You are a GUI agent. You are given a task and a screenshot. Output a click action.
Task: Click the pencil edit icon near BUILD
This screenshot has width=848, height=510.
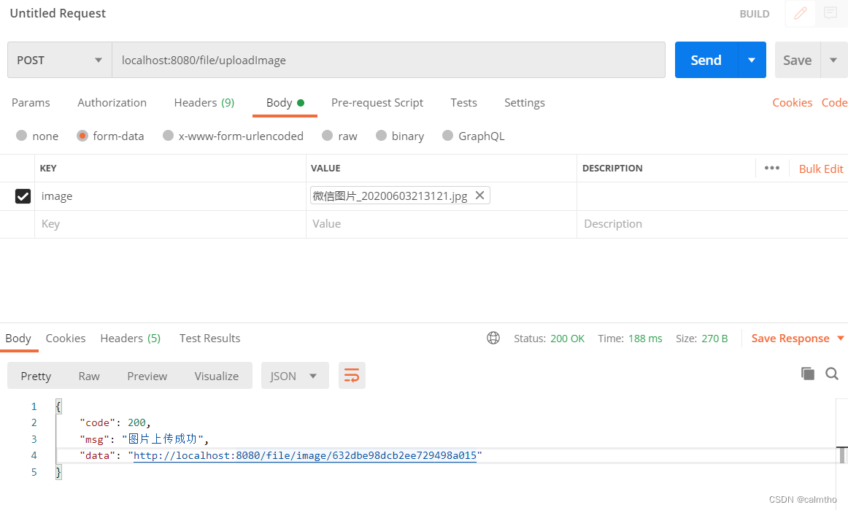click(x=801, y=14)
